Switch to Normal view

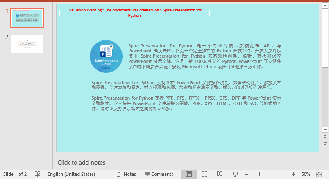coord(189,174)
